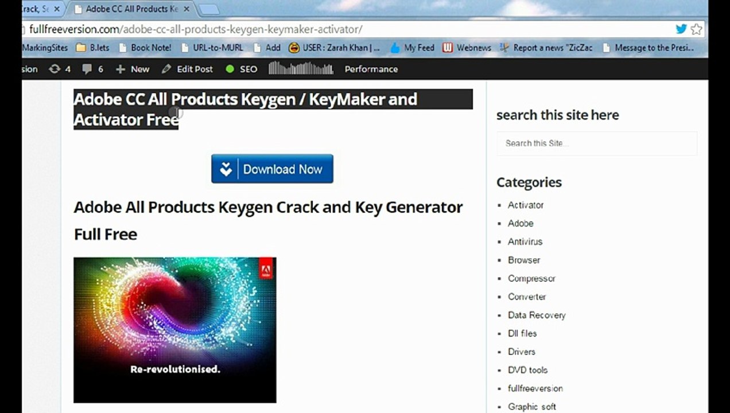Click the Search this Site field

click(x=597, y=143)
